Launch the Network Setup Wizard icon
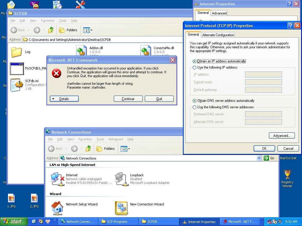Image resolution: width=302 pixels, height=226 pixels. tap(57, 208)
